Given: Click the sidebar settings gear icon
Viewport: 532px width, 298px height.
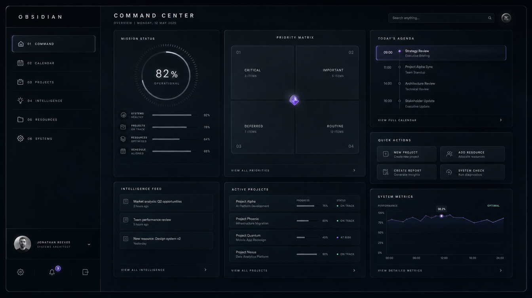Looking at the screenshot, I should click(x=21, y=272).
